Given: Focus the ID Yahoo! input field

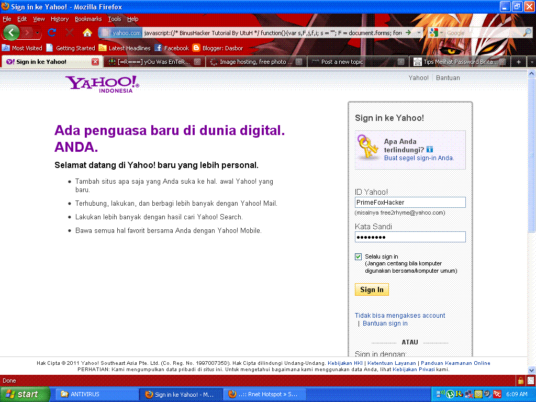Looking at the screenshot, I should 410,203.
